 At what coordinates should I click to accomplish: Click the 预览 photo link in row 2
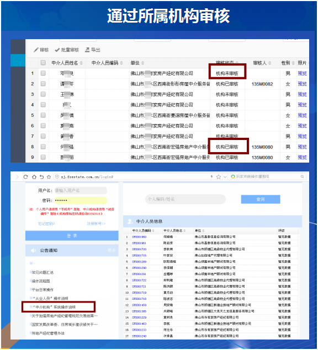(302, 84)
